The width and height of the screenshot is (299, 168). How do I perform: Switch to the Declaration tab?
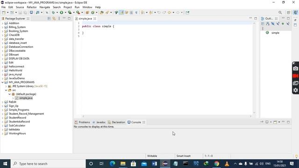116,122
